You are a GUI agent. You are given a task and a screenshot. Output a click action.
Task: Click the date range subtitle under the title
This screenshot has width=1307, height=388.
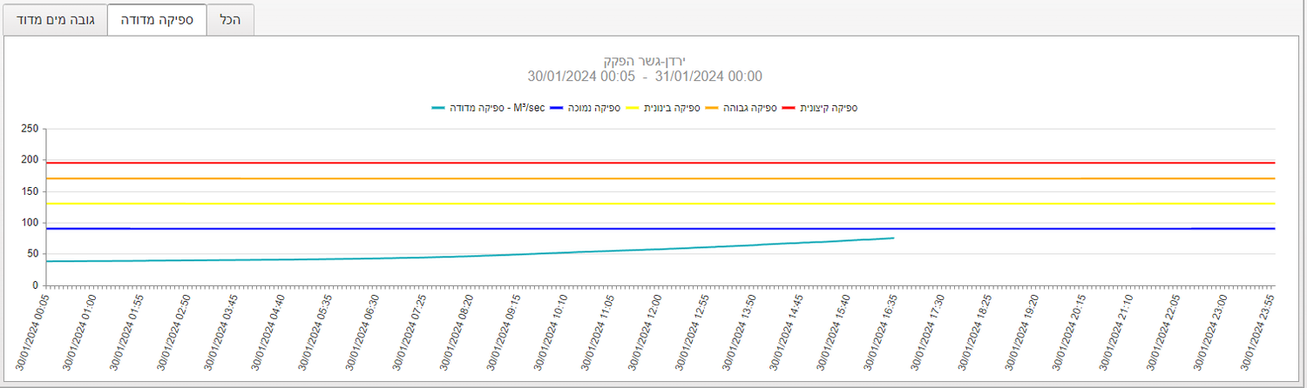coord(644,77)
